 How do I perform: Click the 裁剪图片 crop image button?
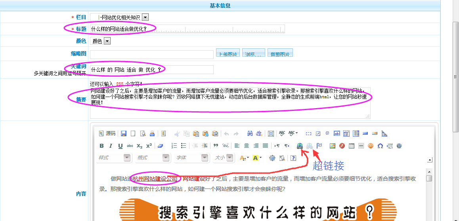click(280, 53)
